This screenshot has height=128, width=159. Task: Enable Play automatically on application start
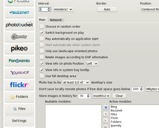pos(42,39)
